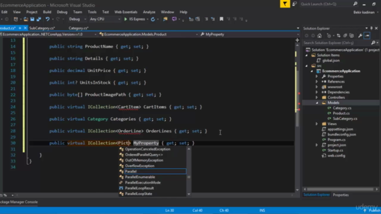Open the Analyze menu

coord(149,12)
